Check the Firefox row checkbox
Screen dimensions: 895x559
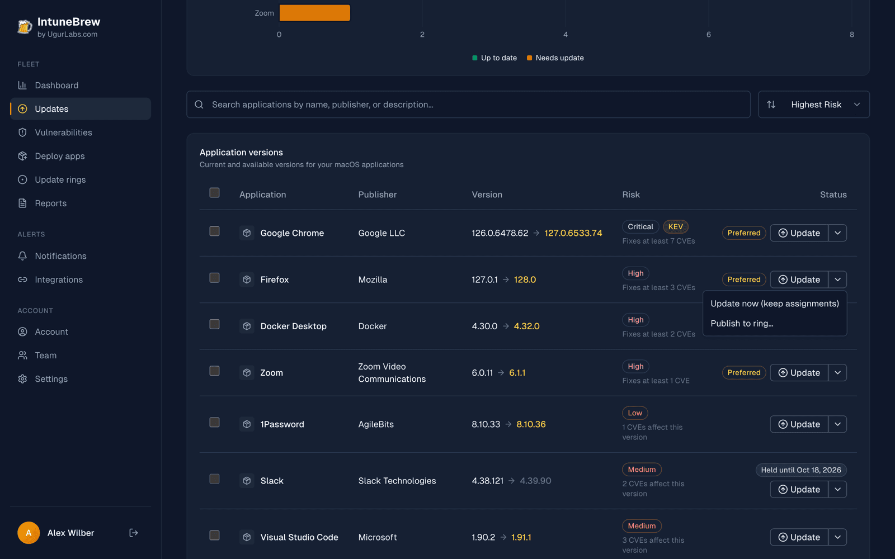point(214,278)
